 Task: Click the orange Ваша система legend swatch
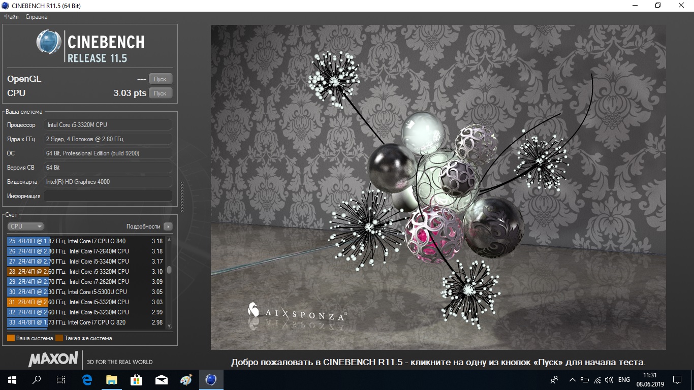click(11, 338)
